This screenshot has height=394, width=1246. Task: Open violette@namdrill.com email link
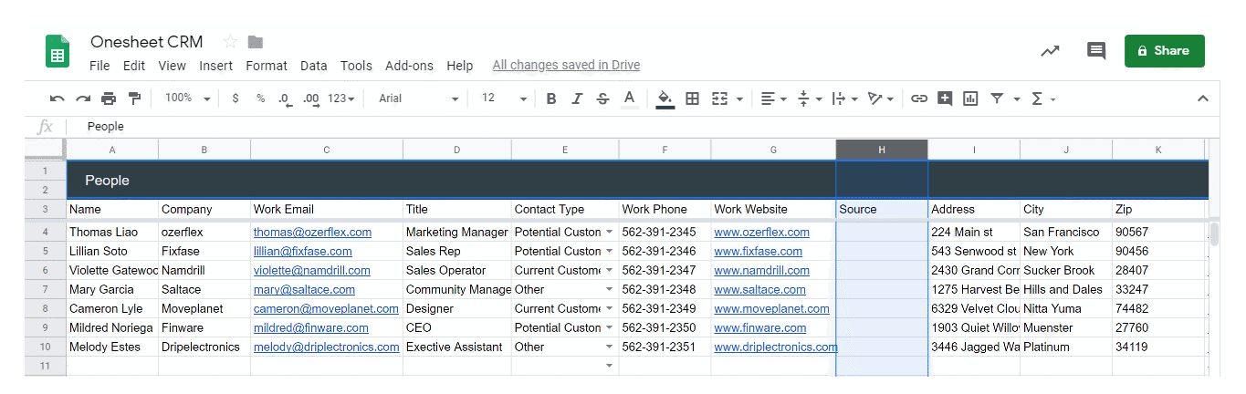pyautogui.click(x=311, y=271)
